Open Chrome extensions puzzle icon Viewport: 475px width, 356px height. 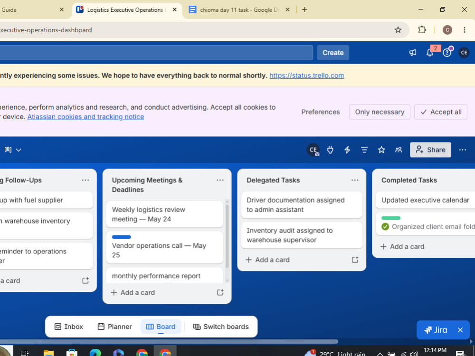422,30
